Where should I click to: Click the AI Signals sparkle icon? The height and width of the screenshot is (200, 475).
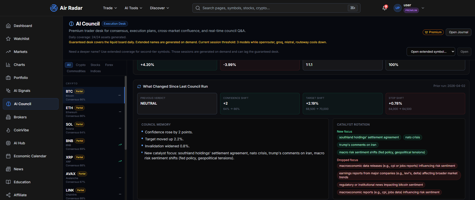point(8,91)
